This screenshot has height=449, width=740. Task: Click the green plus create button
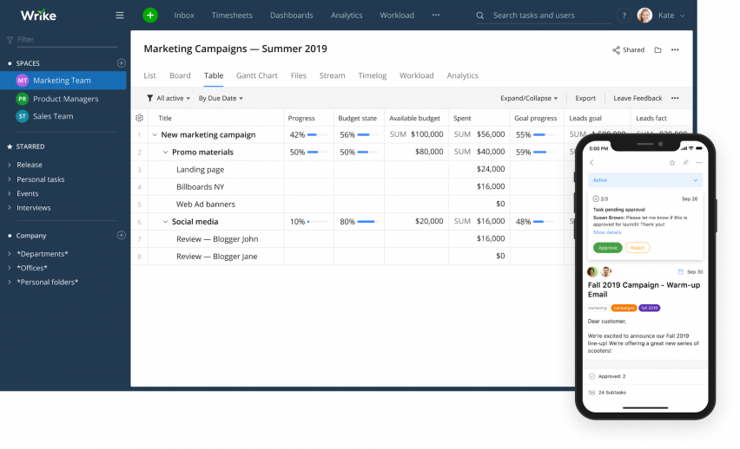[150, 15]
